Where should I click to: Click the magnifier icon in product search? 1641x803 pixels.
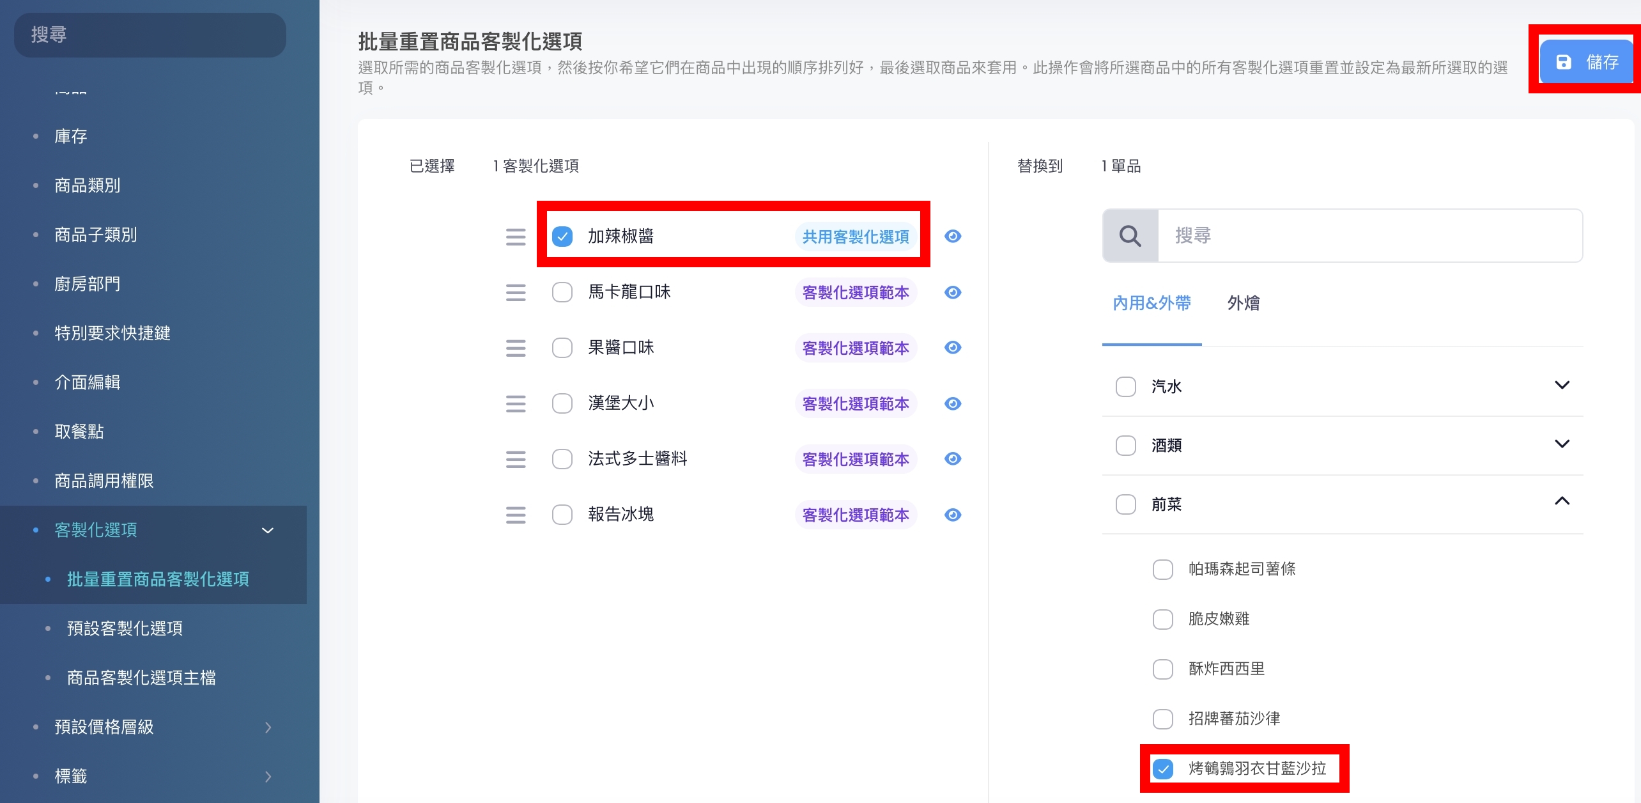[1130, 236]
